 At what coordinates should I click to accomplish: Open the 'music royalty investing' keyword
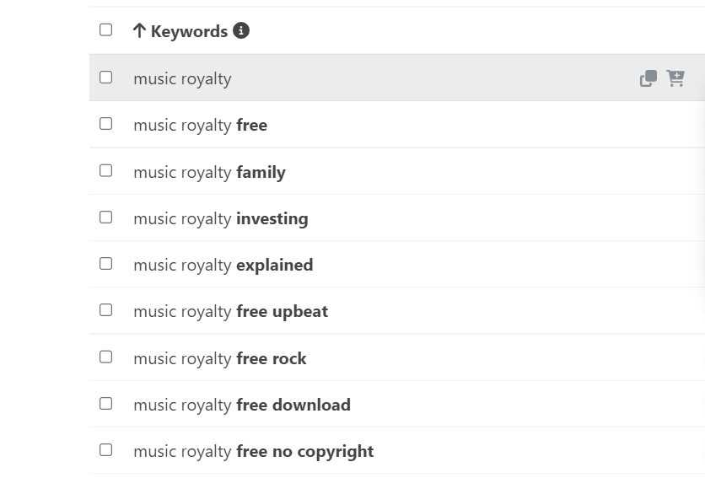point(220,218)
